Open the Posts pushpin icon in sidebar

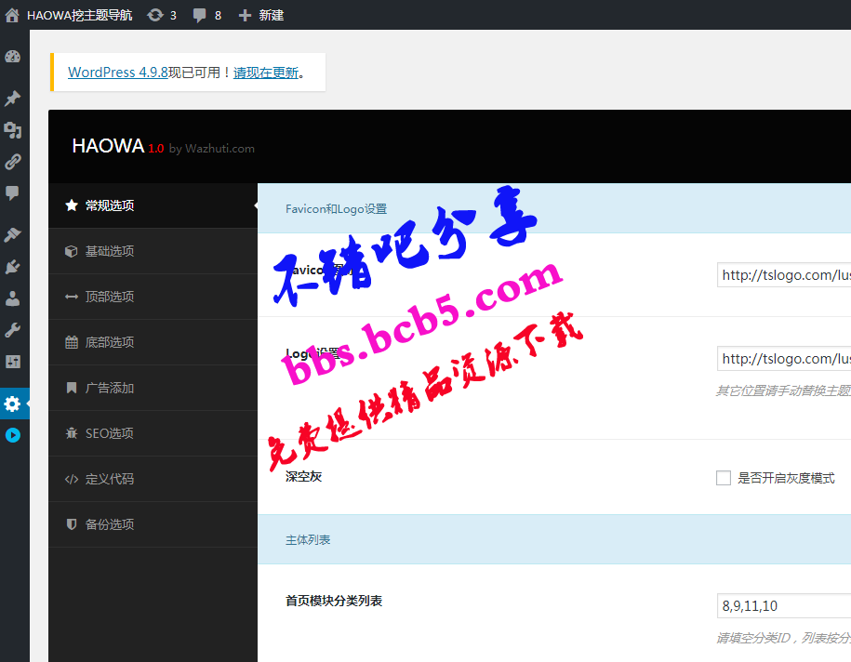click(x=12, y=99)
